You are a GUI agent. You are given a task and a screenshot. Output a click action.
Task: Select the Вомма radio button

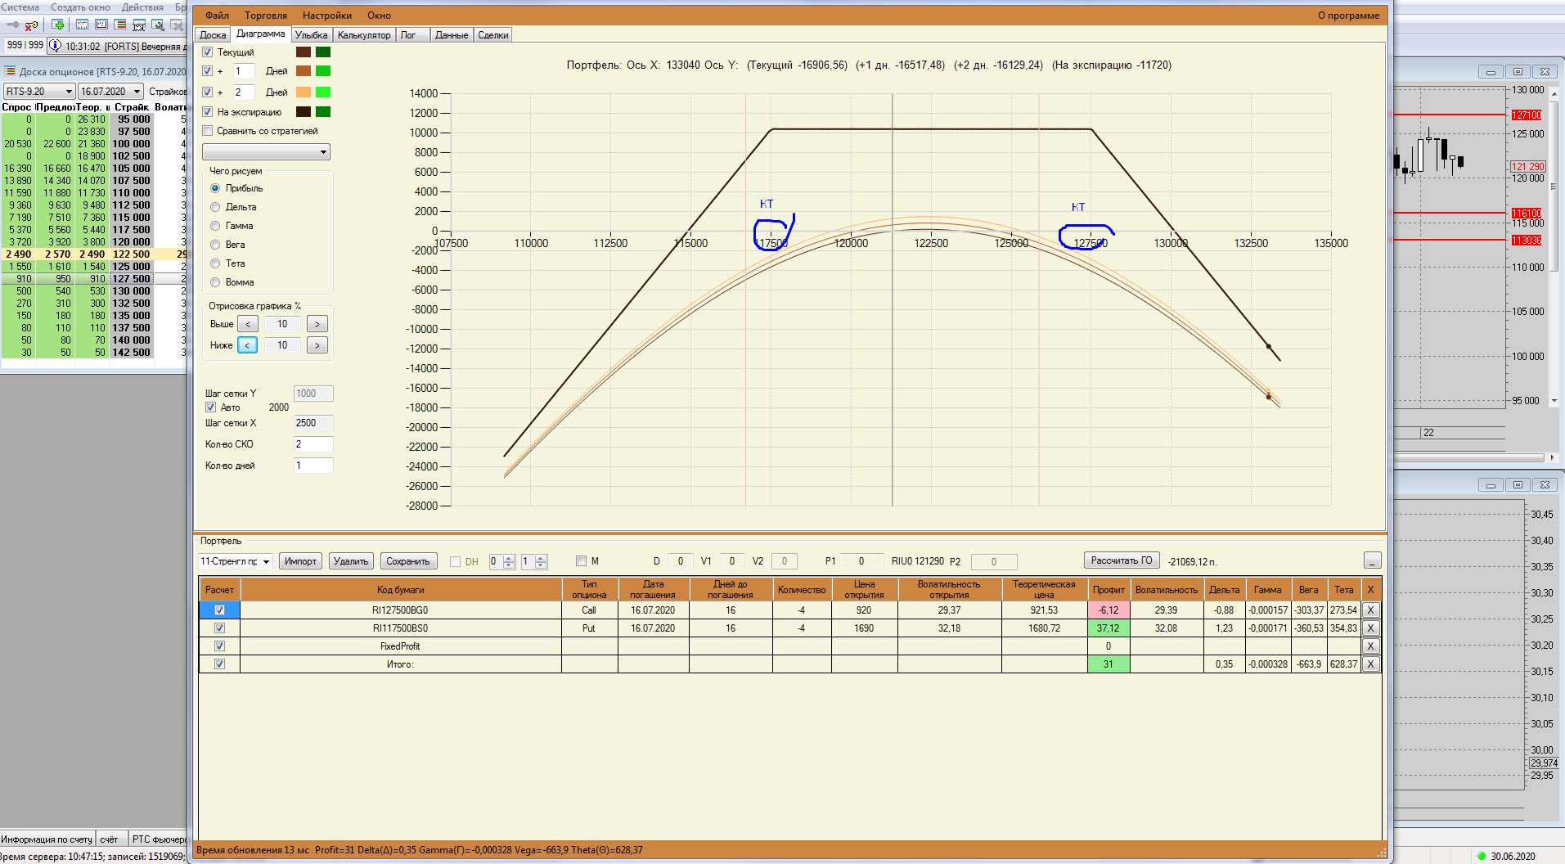(216, 282)
